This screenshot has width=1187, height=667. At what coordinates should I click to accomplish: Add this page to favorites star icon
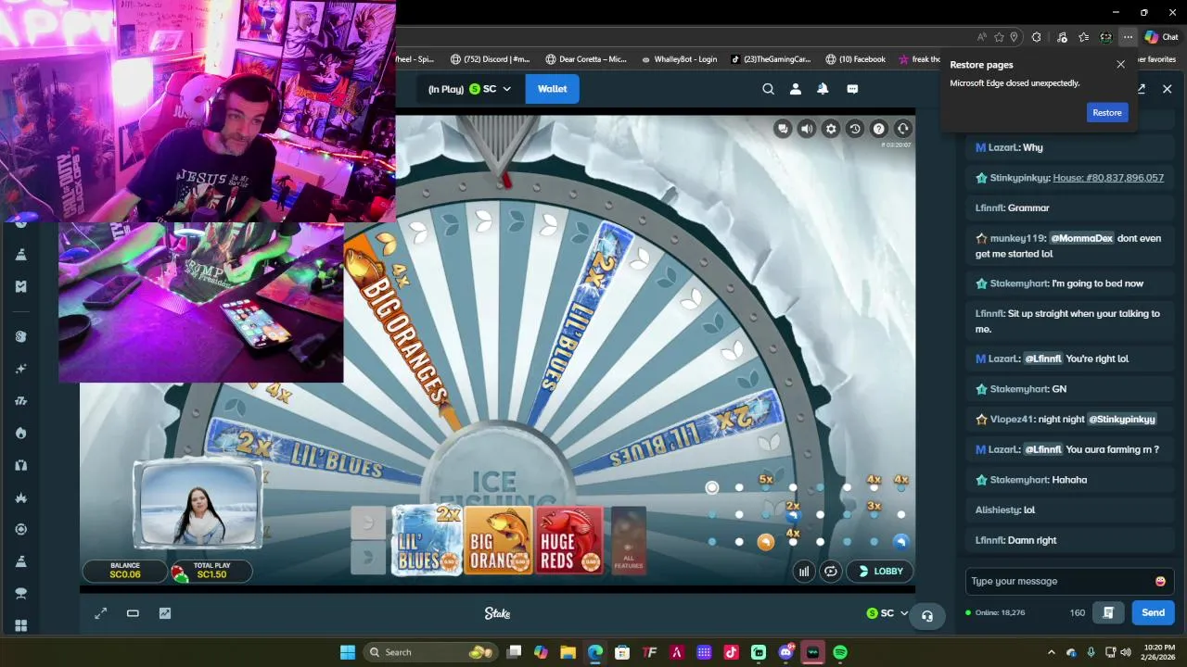click(x=999, y=37)
